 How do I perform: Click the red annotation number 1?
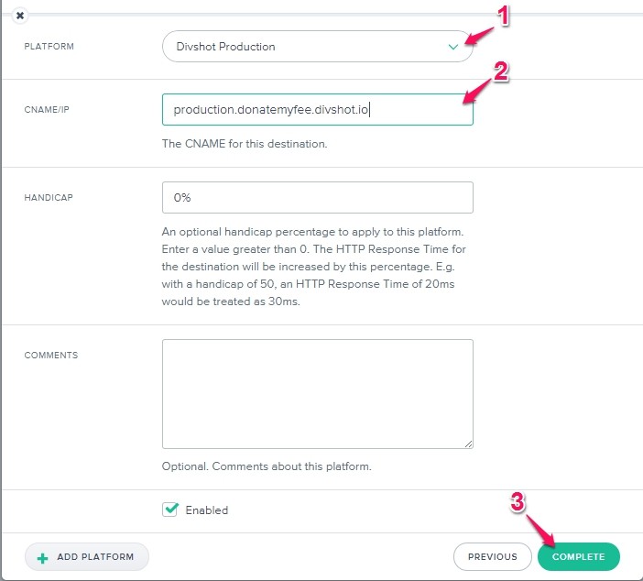501,16
